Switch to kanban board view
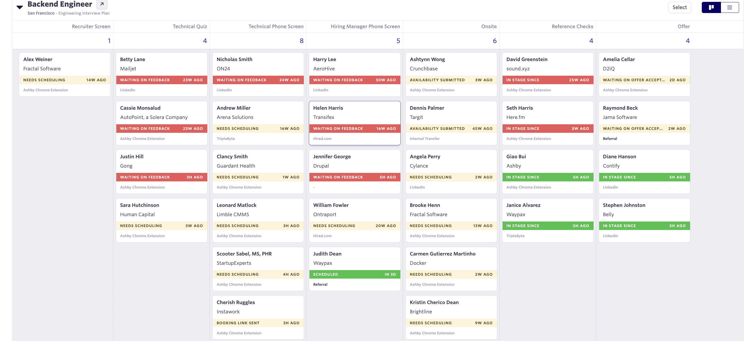Viewport: 755px width, 341px height. coord(711,7)
